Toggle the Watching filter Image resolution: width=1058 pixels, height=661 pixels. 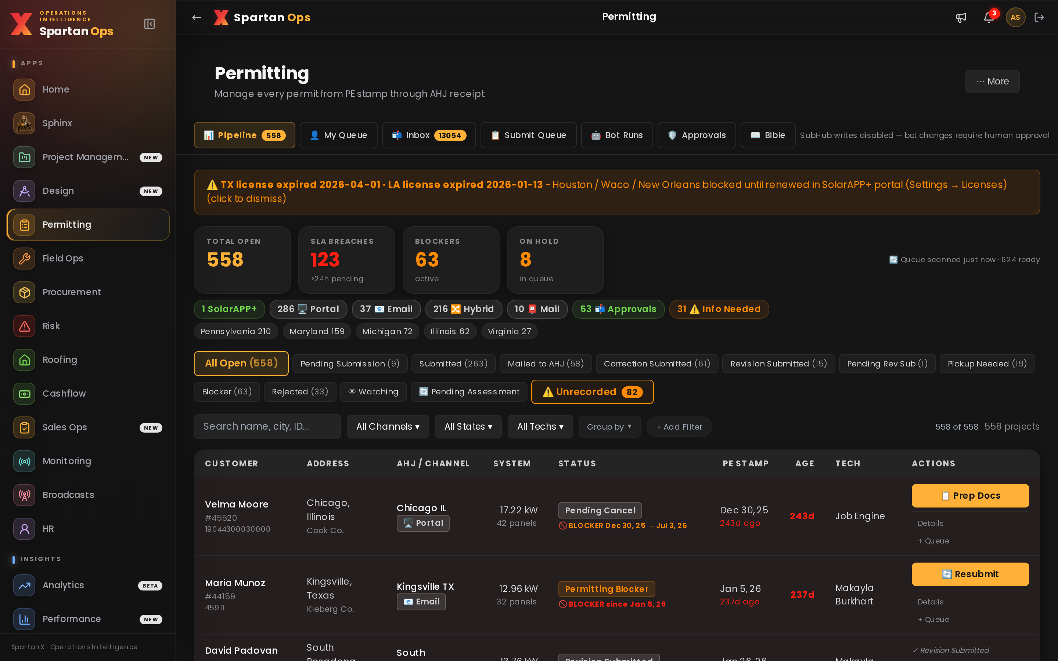tap(373, 392)
